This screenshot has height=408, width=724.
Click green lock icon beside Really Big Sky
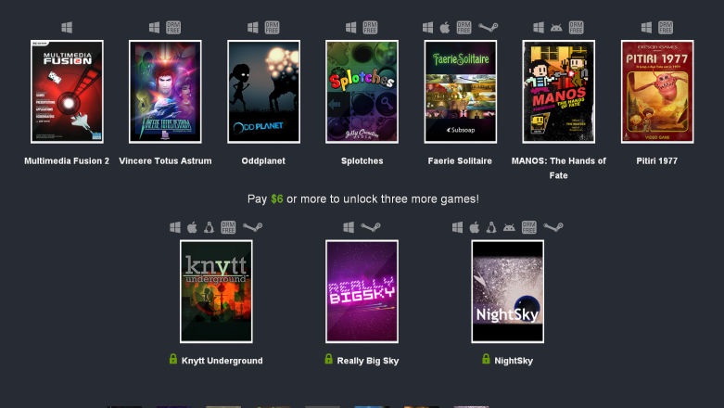point(328,359)
